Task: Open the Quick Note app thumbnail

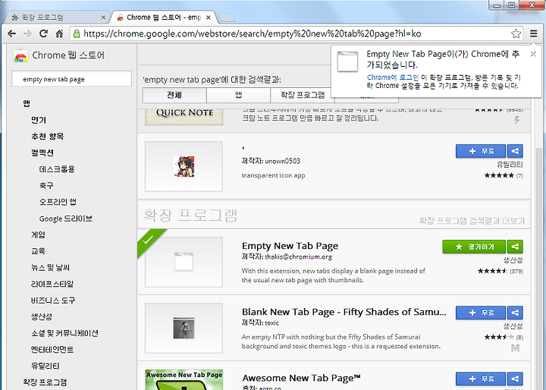Action: pos(184,117)
